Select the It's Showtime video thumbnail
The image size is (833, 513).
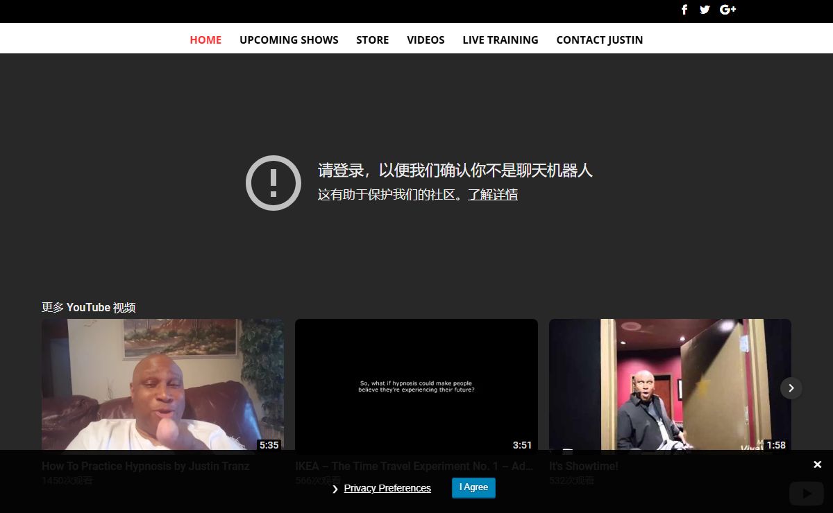pos(670,384)
